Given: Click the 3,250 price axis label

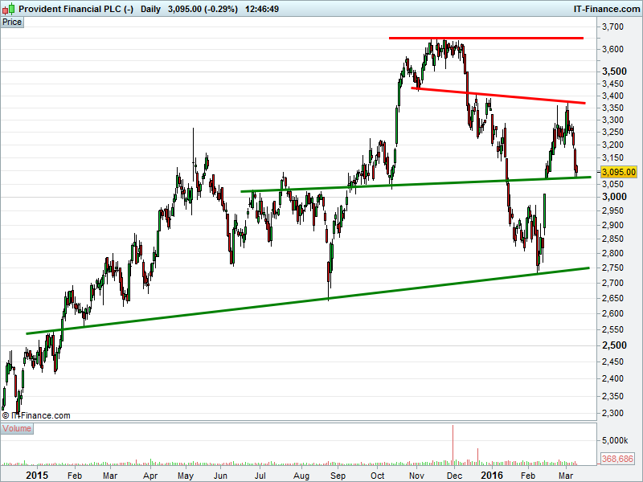Looking at the screenshot, I should 612,132.
